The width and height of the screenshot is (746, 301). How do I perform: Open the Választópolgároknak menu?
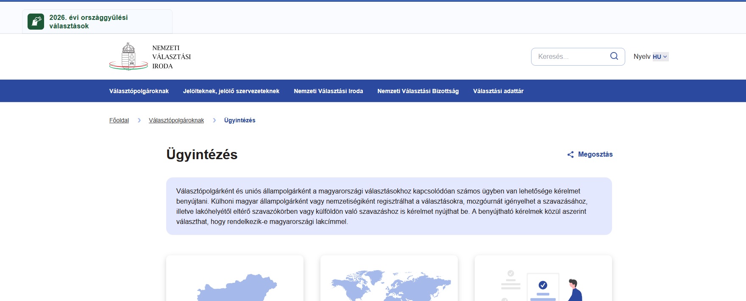pos(139,91)
